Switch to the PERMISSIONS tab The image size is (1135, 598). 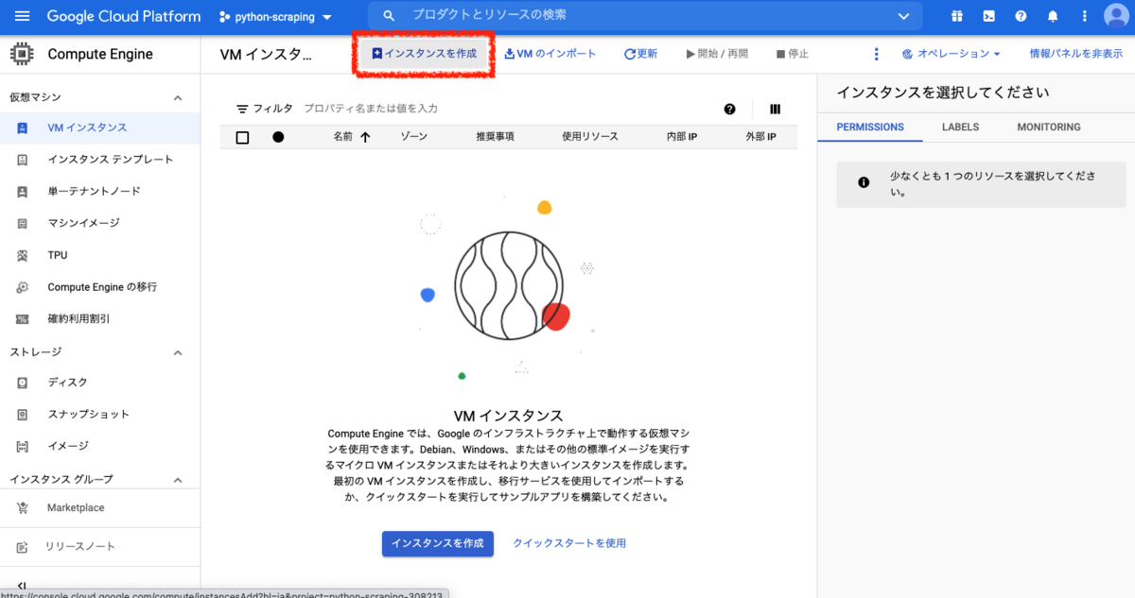(870, 127)
